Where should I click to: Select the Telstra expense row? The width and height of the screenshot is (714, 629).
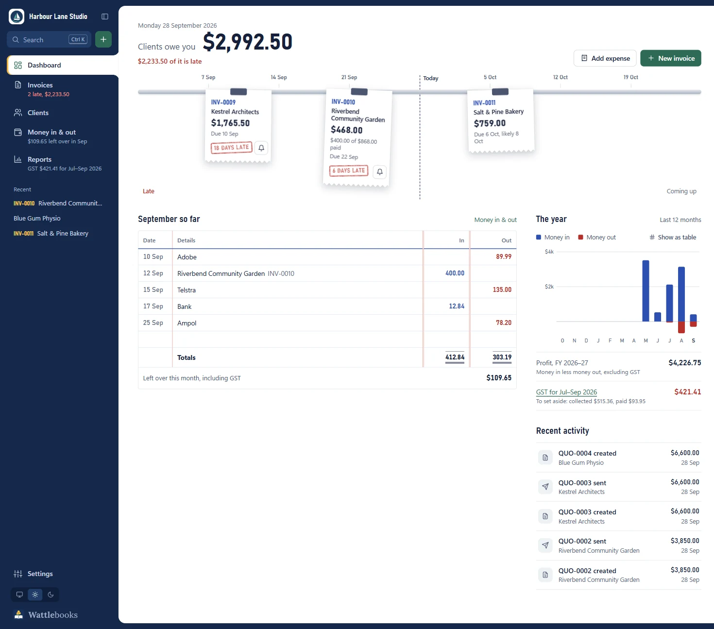[x=327, y=290]
